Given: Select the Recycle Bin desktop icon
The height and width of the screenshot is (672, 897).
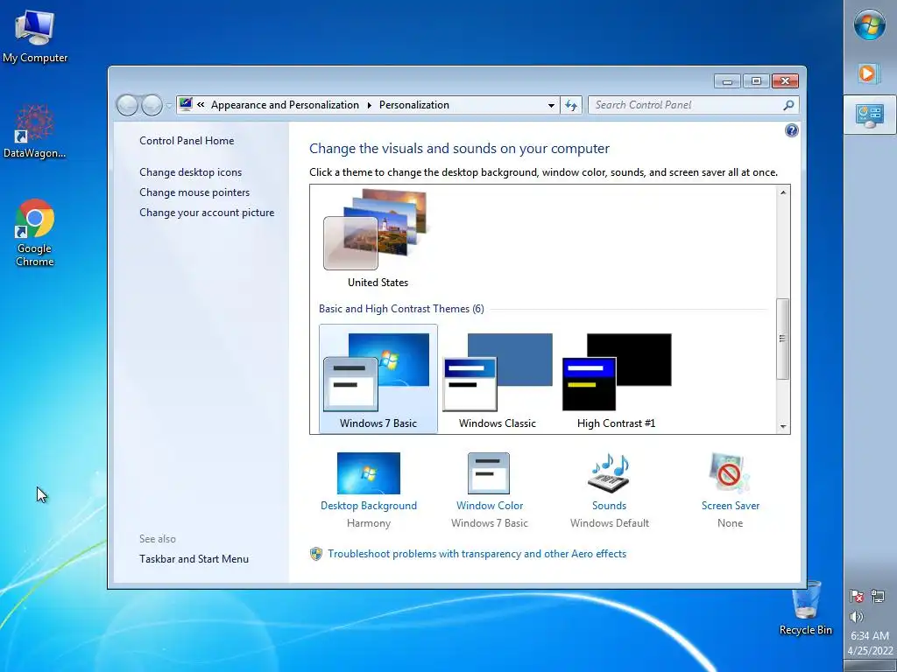Looking at the screenshot, I should point(806,608).
